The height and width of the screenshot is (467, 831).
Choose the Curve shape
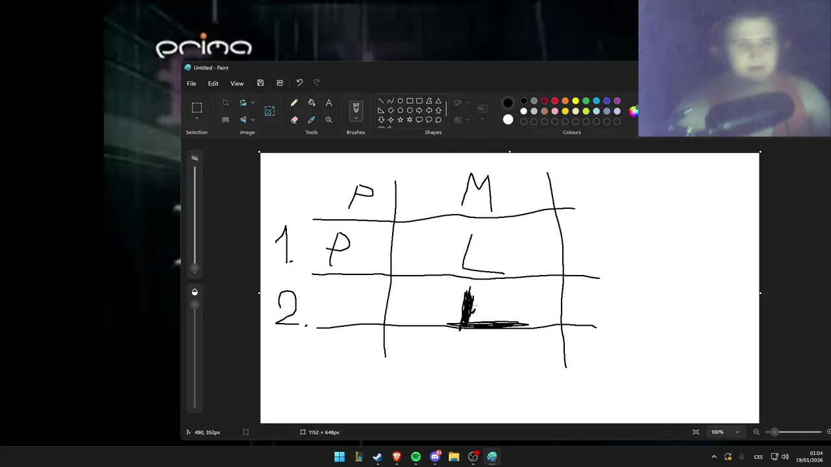[x=390, y=101]
